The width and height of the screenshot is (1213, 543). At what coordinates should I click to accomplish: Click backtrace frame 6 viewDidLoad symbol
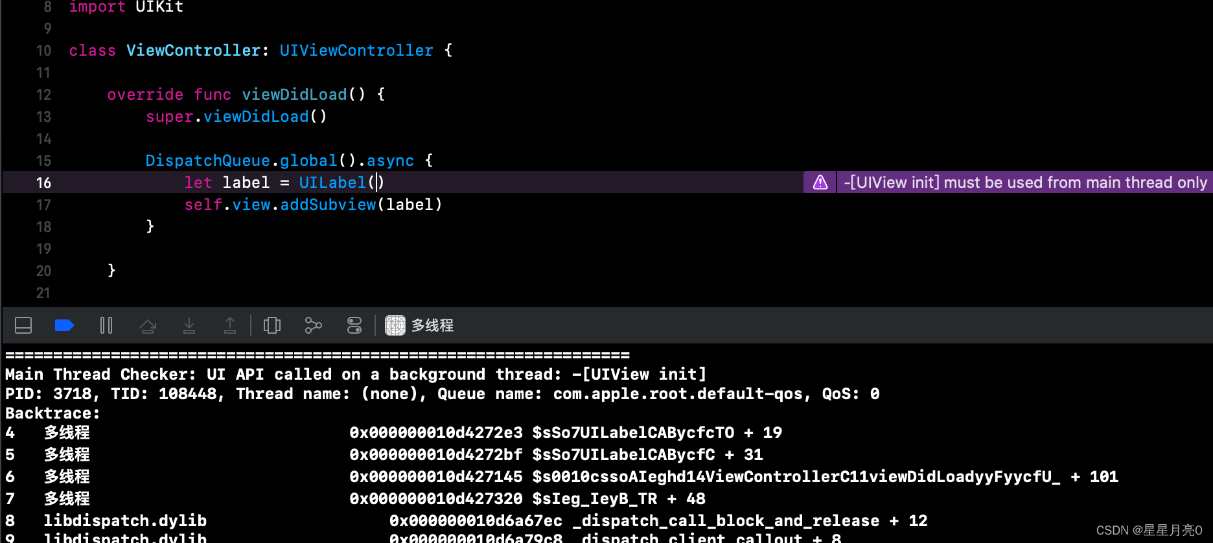coord(796,477)
